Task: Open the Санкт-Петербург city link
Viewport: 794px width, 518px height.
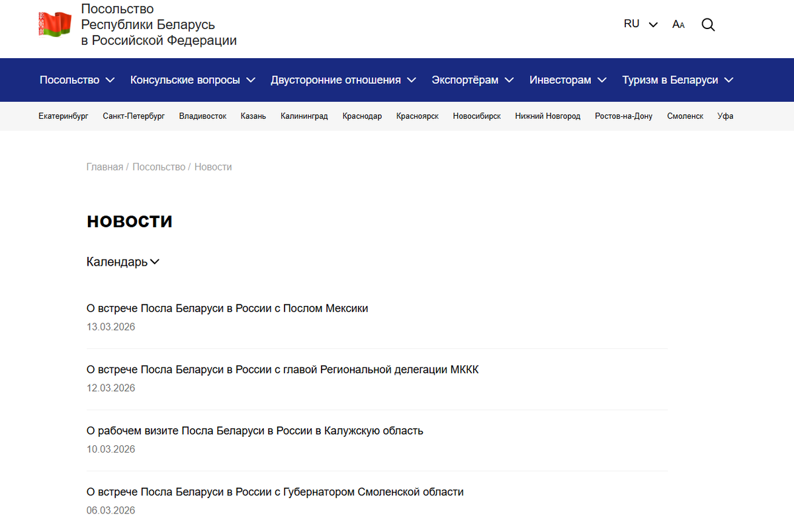Action: (x=134, y=116)
